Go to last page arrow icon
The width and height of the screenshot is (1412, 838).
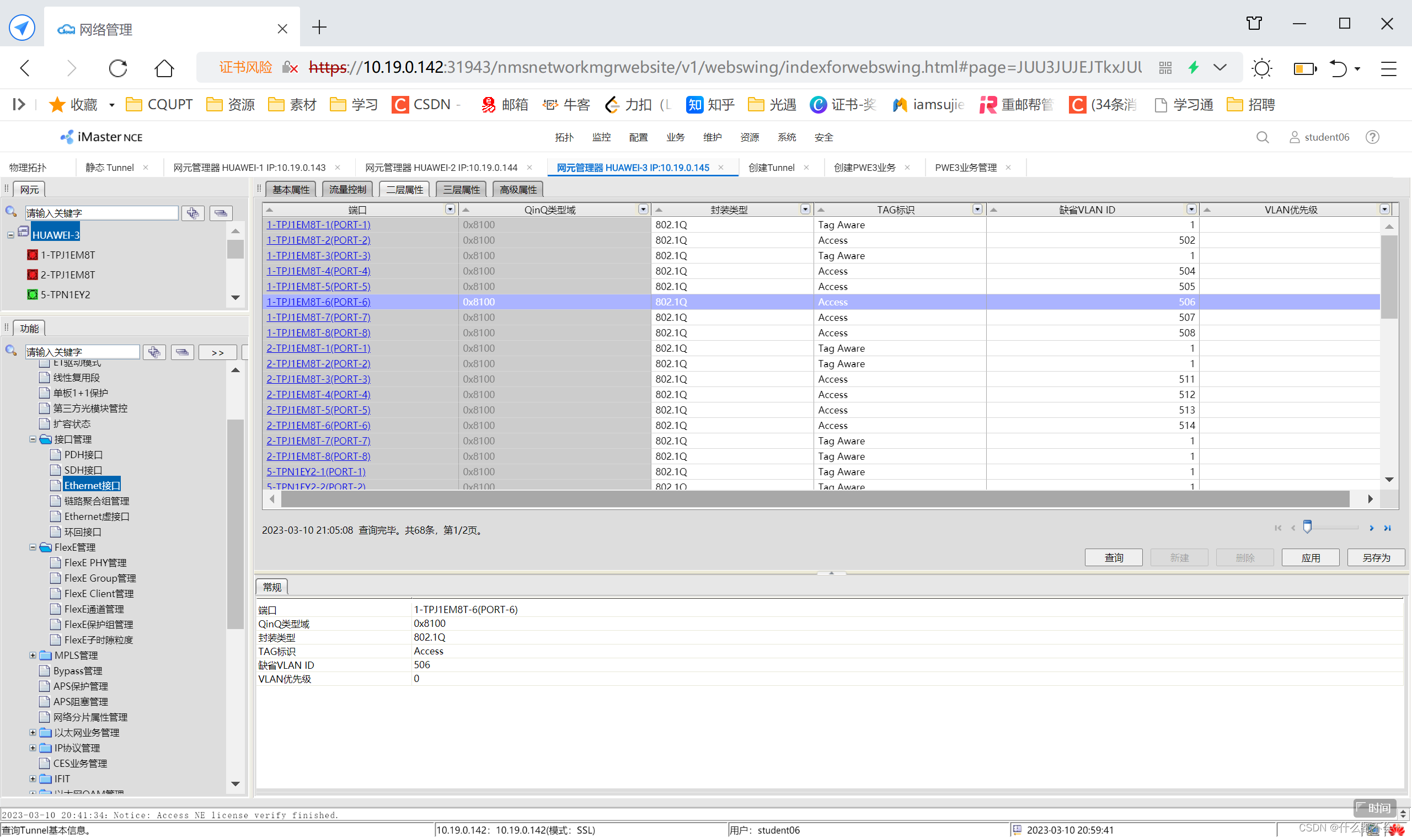coord(1387,529)
